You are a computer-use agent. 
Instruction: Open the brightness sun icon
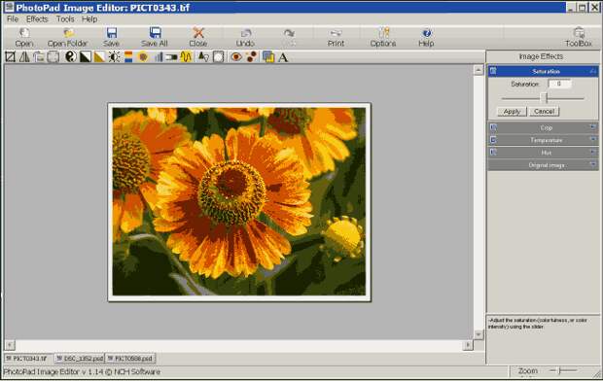[x=114, y=57]
